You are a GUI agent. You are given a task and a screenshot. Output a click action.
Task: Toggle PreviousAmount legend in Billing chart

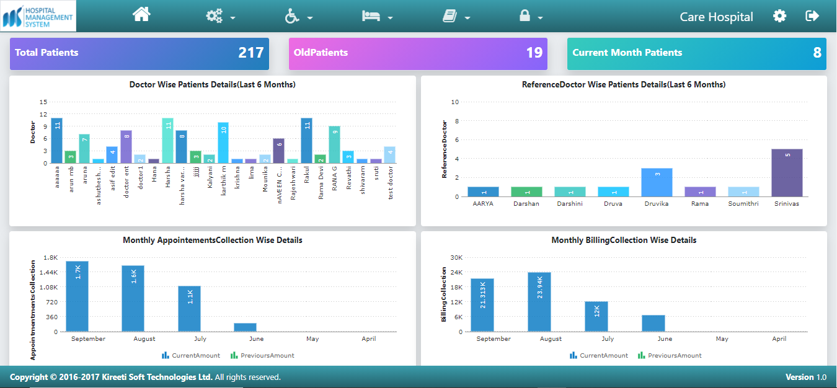pyautogui.click(x=670, y=356)
